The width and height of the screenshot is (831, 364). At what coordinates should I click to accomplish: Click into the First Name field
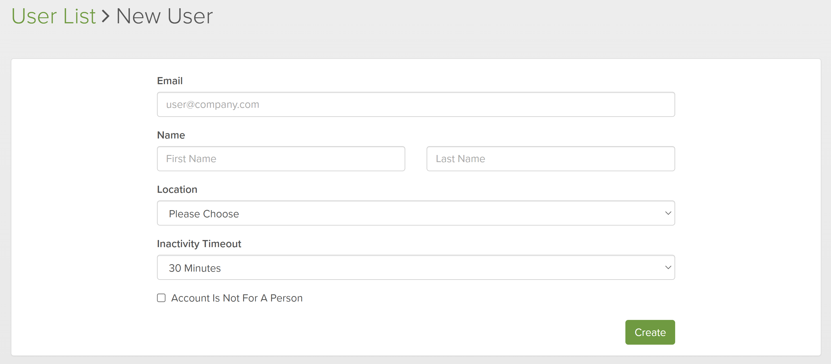pyautogui.click(x=281, y=159)
